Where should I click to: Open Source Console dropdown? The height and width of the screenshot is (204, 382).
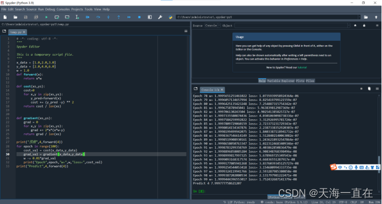[x=213, y=25]
